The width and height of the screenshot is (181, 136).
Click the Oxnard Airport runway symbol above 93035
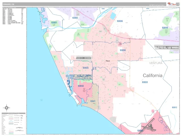[x=83, y=58]
